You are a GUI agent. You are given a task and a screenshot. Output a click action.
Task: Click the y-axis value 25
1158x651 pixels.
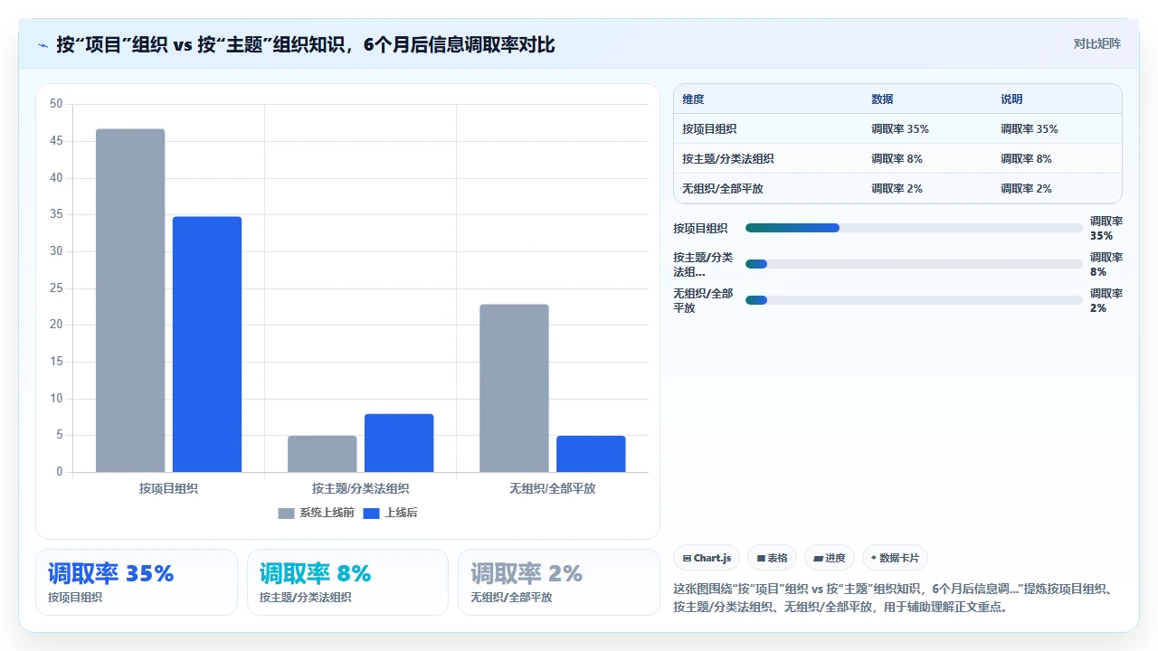pos(56,288)
